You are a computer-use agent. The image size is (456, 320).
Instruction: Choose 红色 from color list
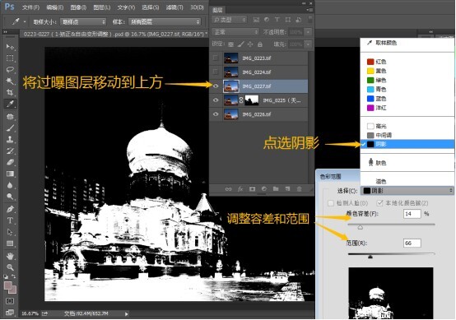(407, 62)
